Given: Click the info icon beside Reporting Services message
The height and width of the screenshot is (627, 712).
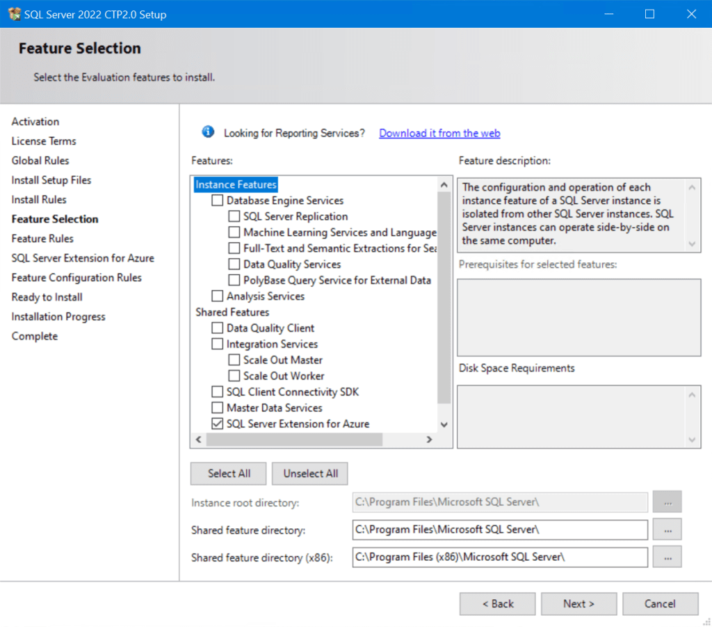Looking at the screenshot, I should tap(207, 132).
